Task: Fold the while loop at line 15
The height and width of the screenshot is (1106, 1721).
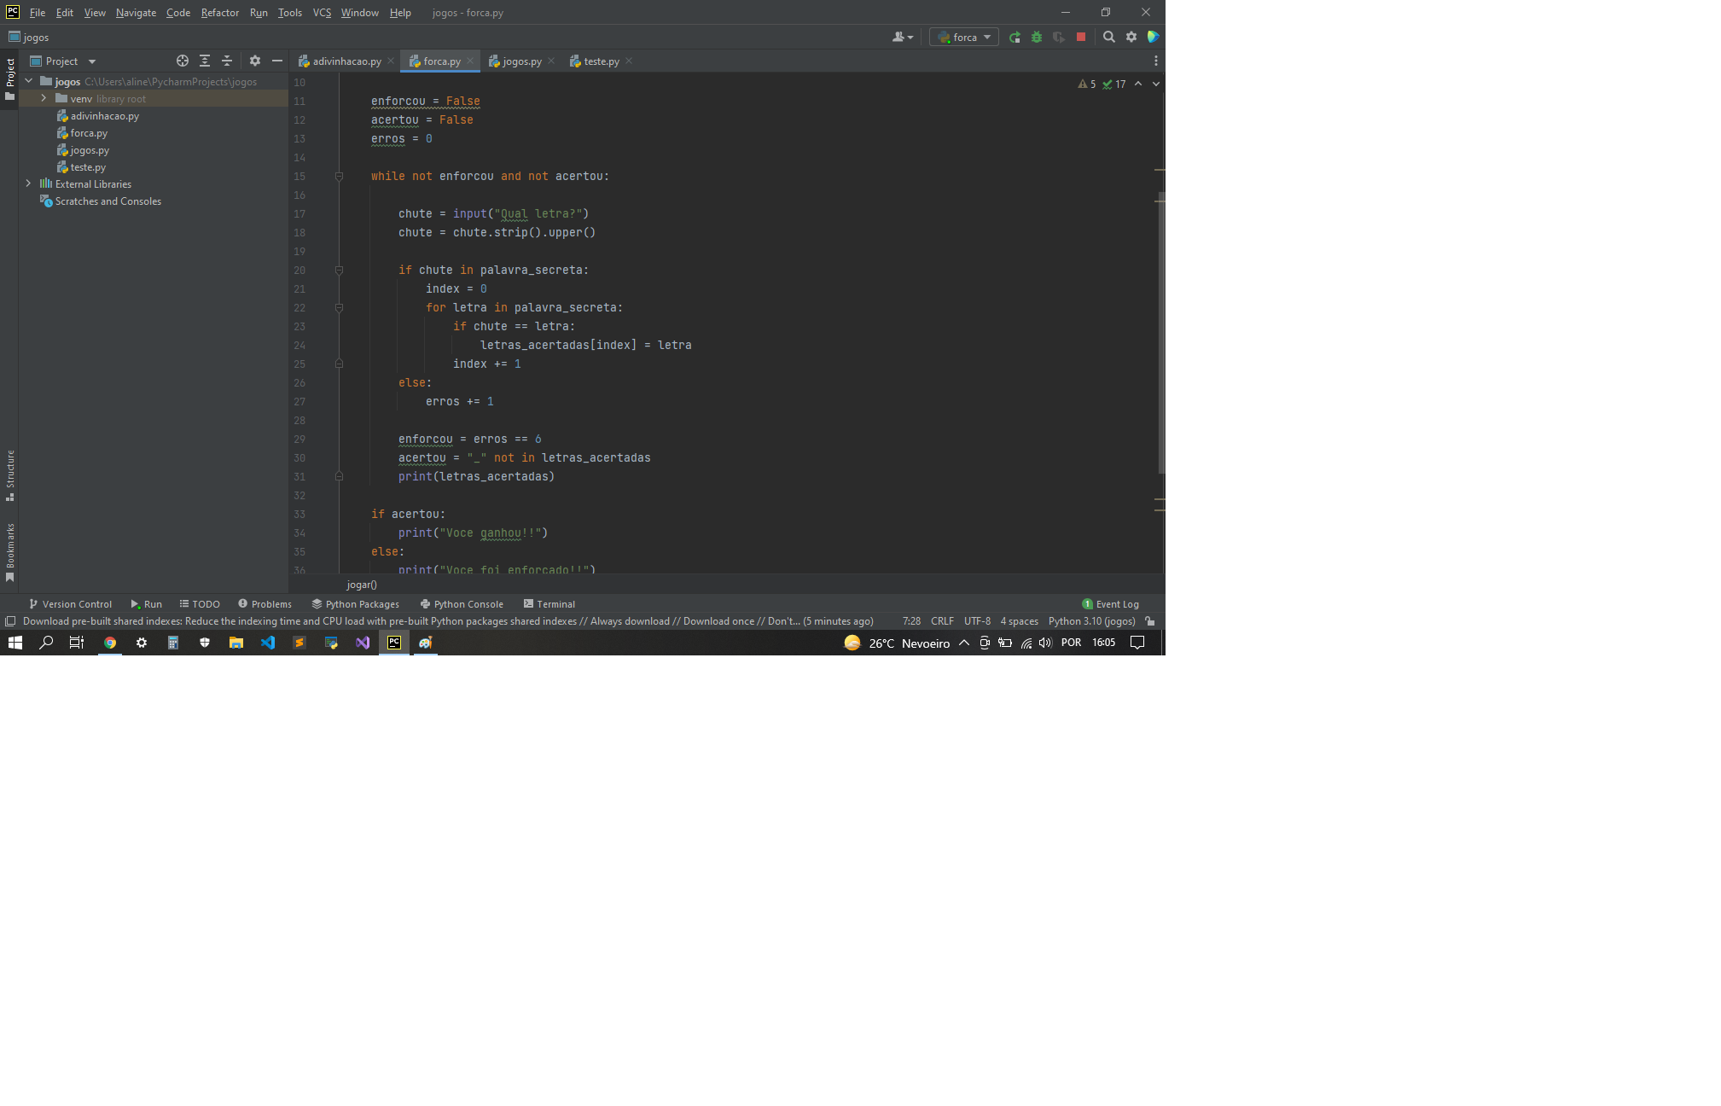Action: pos(339,177)
